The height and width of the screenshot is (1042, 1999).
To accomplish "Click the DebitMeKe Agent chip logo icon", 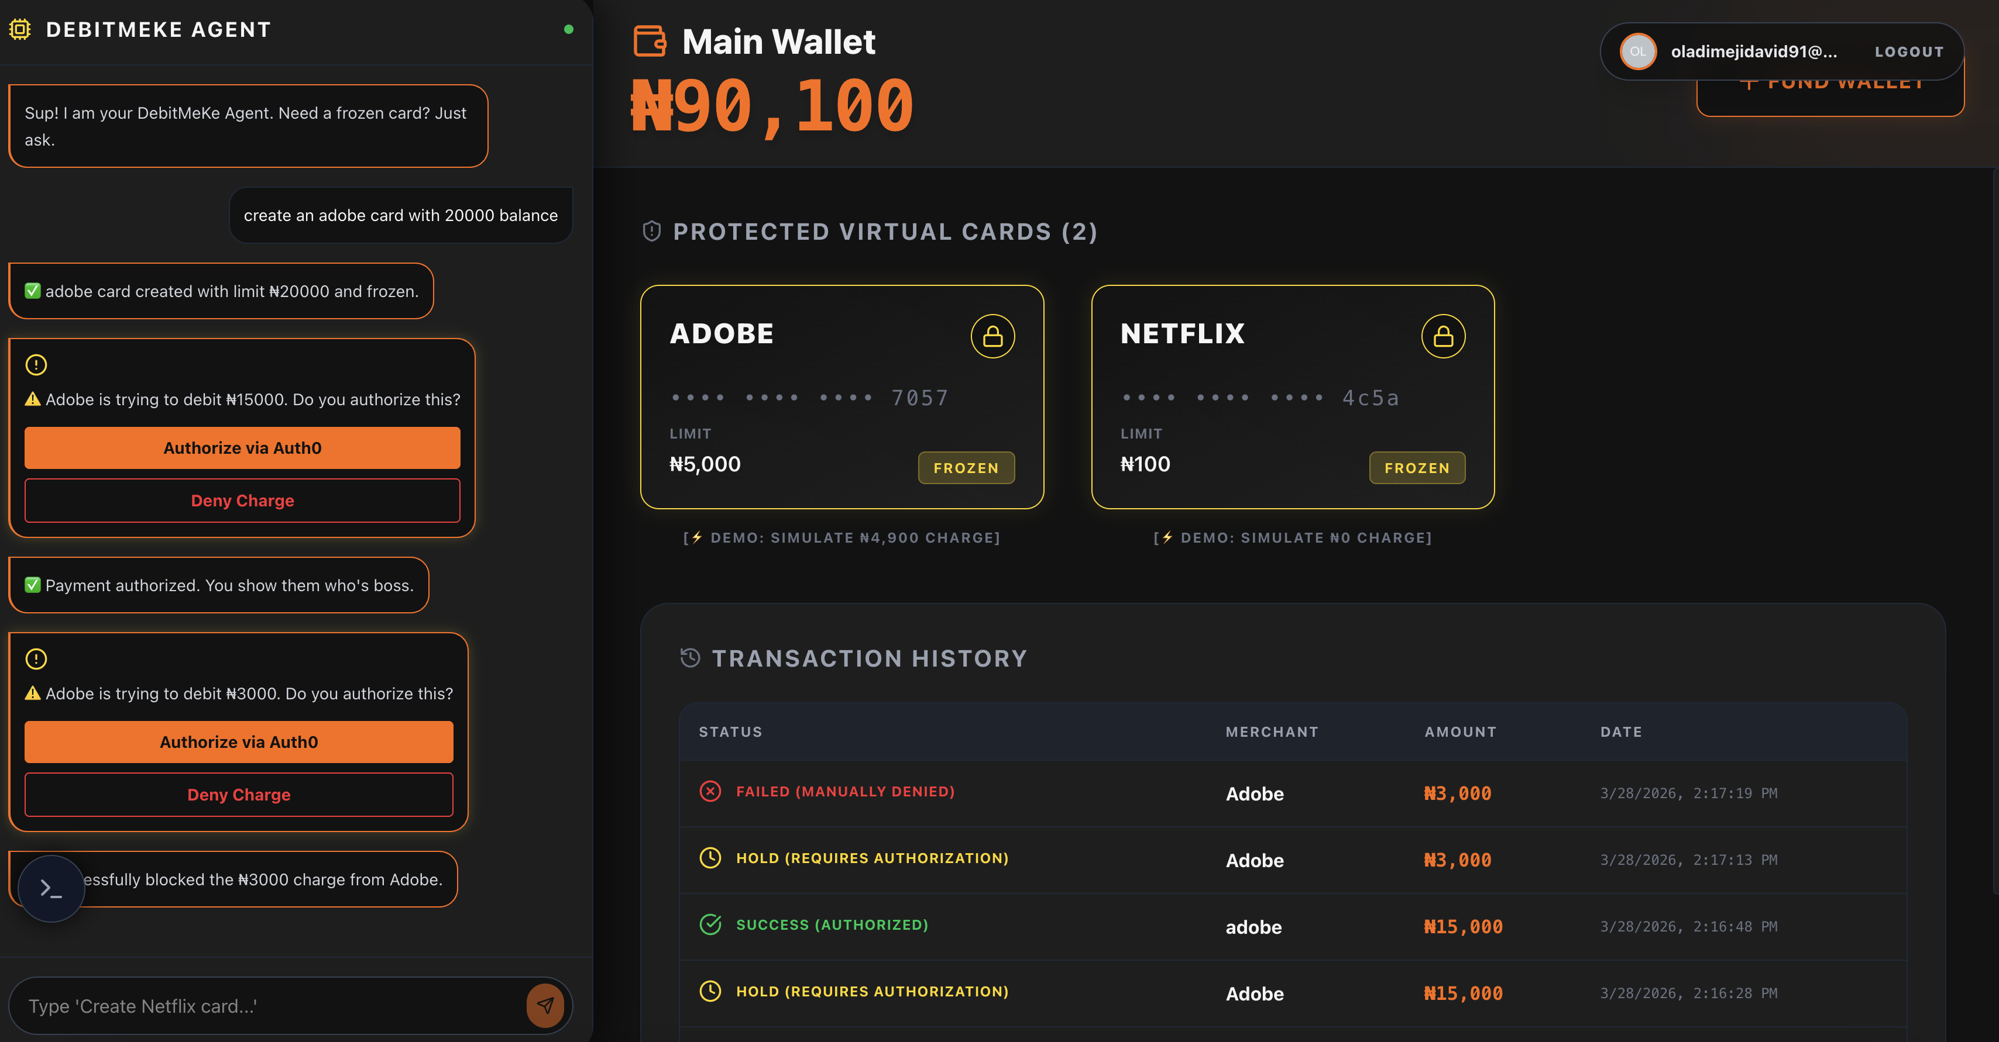I will (x=20, y=29).
